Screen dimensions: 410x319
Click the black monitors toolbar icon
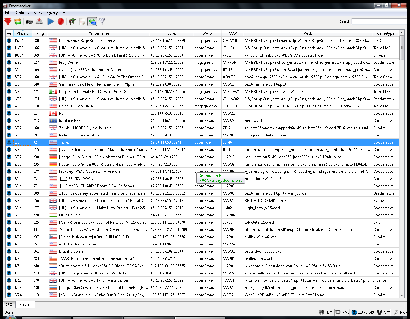(x=29, y=21)
